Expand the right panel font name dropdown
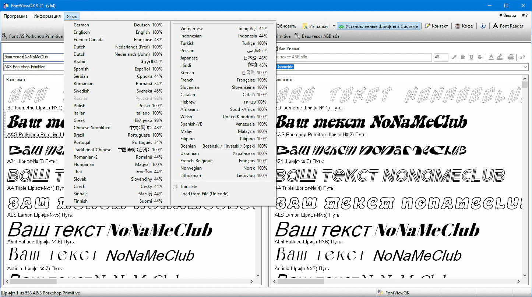532x297 pixels. [x=525, y=67]
